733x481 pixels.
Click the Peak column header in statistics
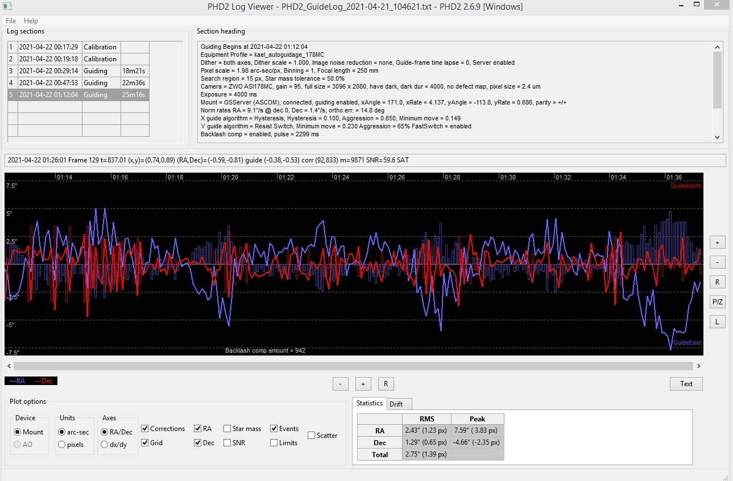pos(477,419)
